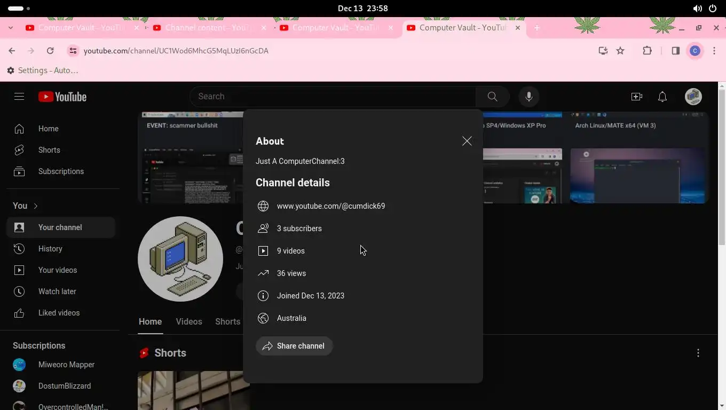726x410 pixels.
Task: Click the channel profile picture
Action: pos(180,259)
